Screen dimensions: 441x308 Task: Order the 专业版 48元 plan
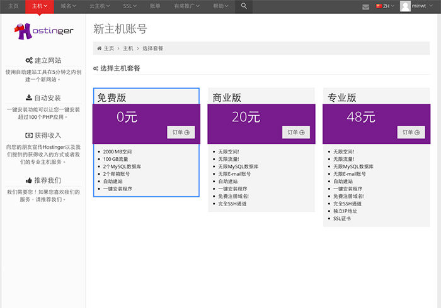(x=411, y=132)
